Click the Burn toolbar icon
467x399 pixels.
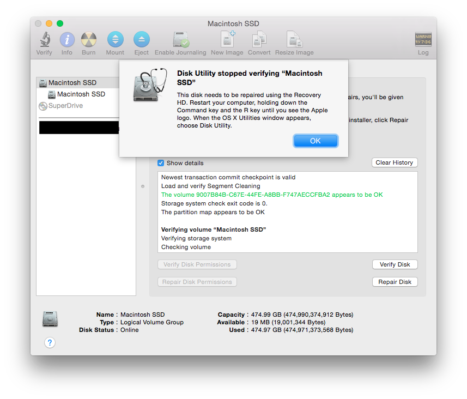tap(89, 40)
